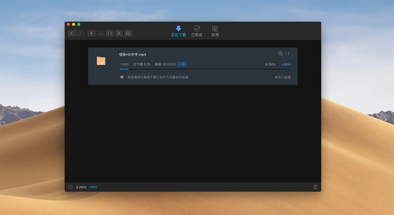Delete the task with the toolbar X button

pyautogui.click(x=119, y=33)
